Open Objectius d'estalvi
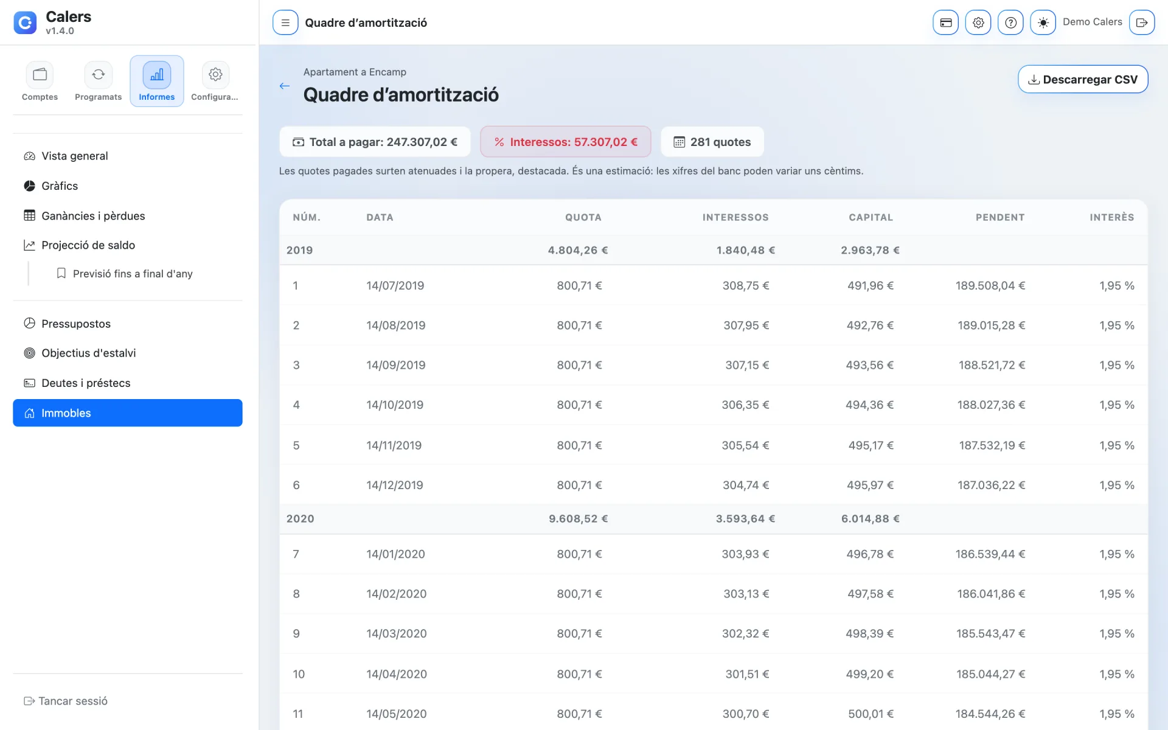 (128, 353)
